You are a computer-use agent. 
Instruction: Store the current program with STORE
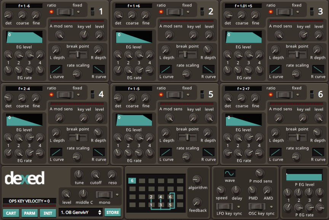(113, 212)
